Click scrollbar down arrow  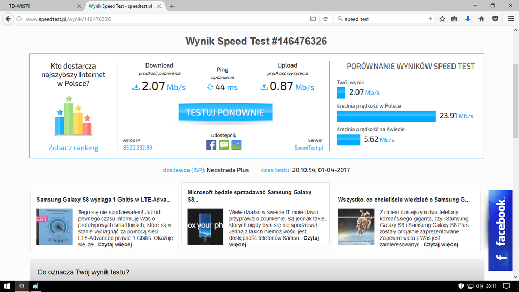515,277
